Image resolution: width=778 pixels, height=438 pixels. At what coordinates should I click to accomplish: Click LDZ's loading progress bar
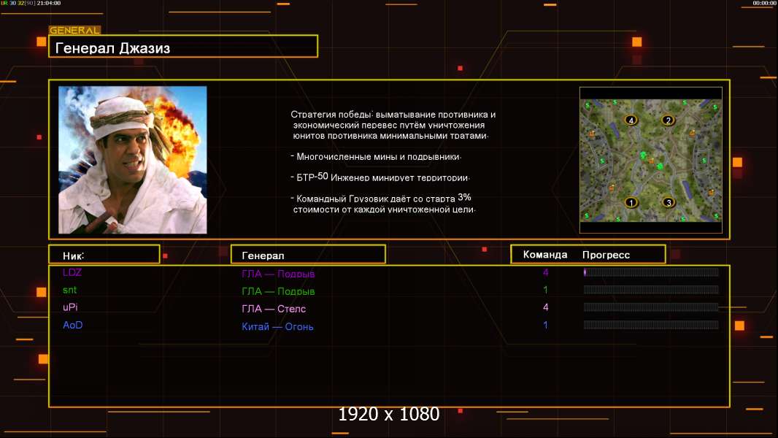point(651,272)
